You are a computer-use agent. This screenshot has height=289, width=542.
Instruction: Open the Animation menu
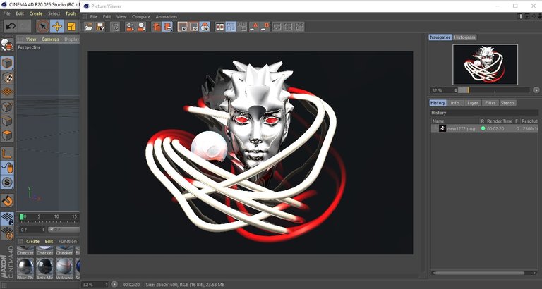(x=167, y=17)
